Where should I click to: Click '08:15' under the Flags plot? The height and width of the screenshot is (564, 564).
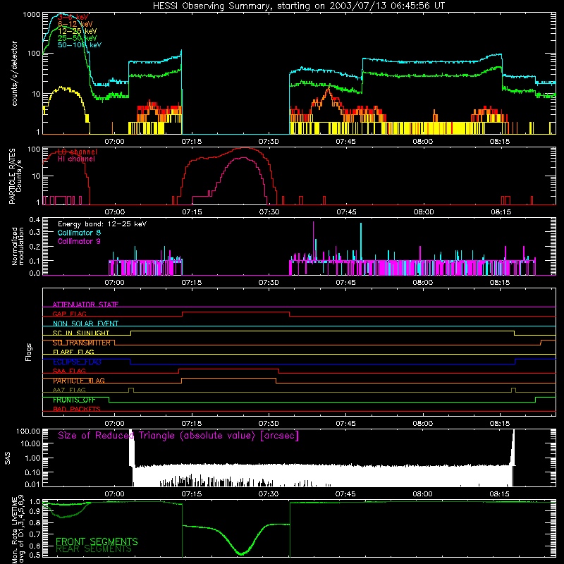point(500,424)
